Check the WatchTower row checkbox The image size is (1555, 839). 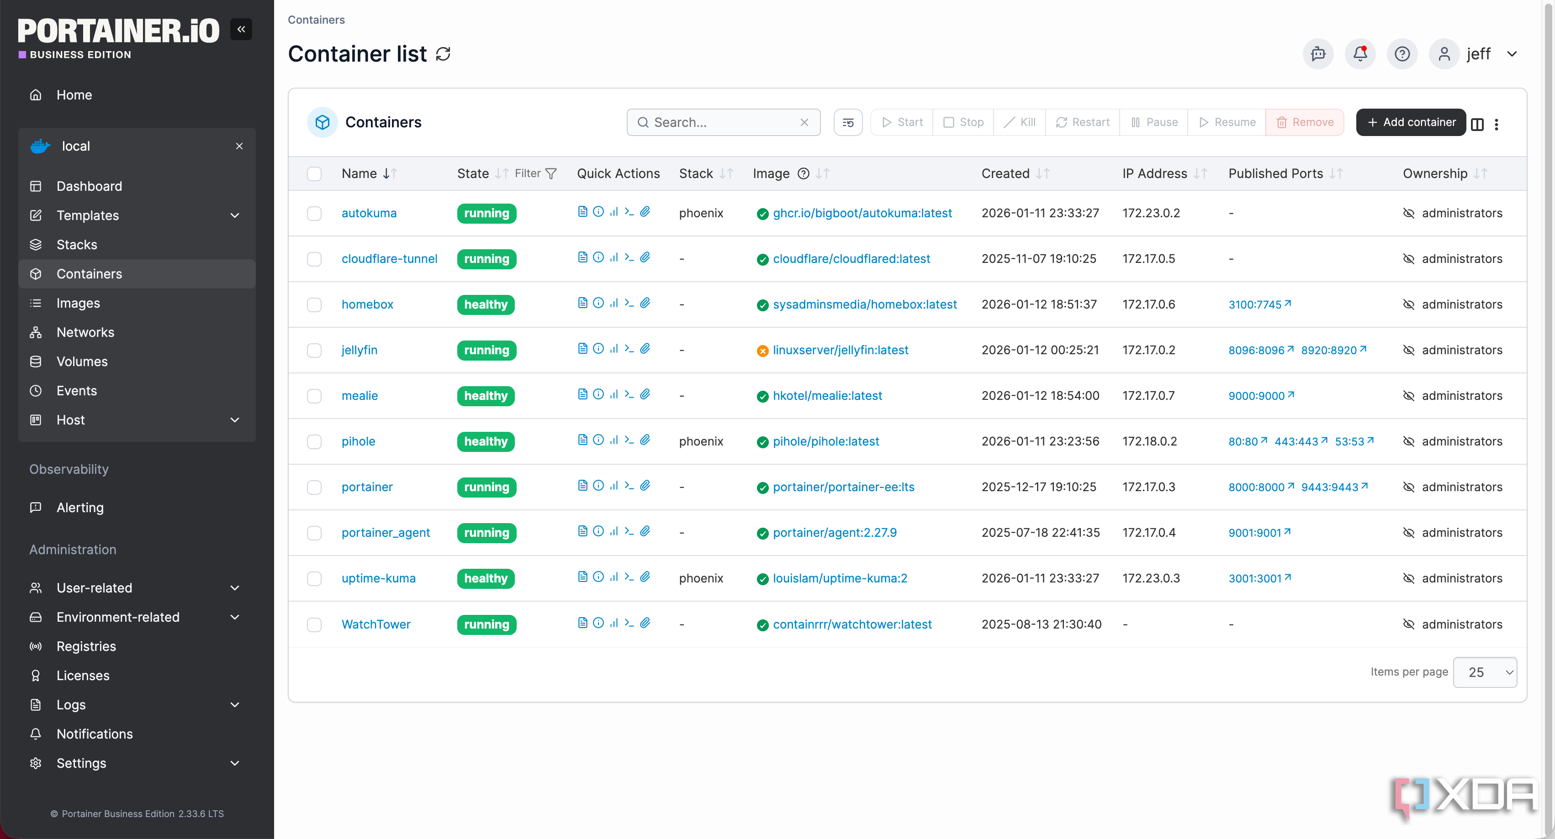click(x=314, y=624)
